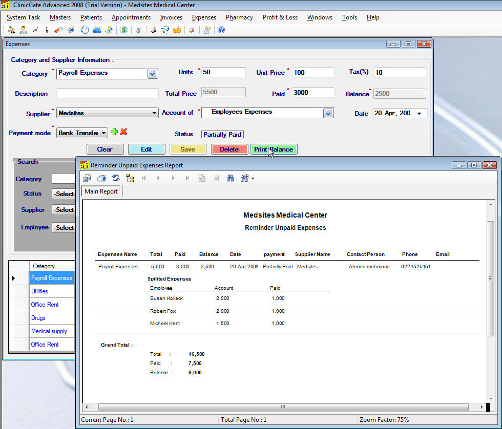502x429 pixels.
Task: Open the zoom dropdown arrow in report toolbar
Action: 253,179
